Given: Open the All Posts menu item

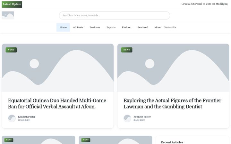Looking at the screenshot, I should coord(78,27).
